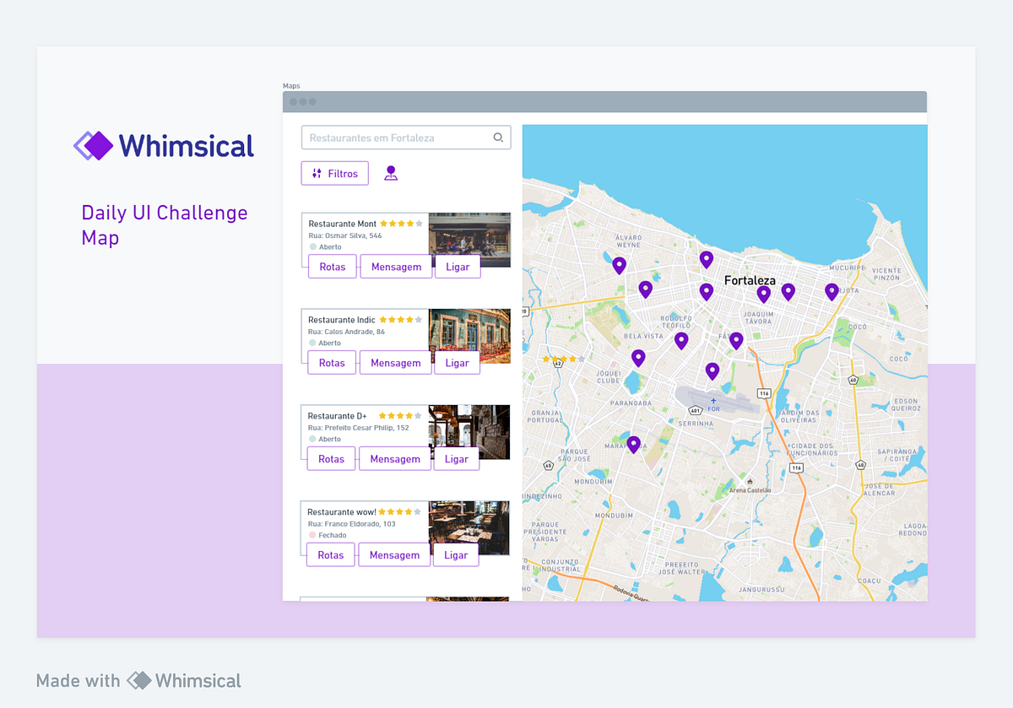Select the purple location person icon beside Filtros
Image resolution: width=1013 pixels, height=708 pixels.
click(391, 172)
